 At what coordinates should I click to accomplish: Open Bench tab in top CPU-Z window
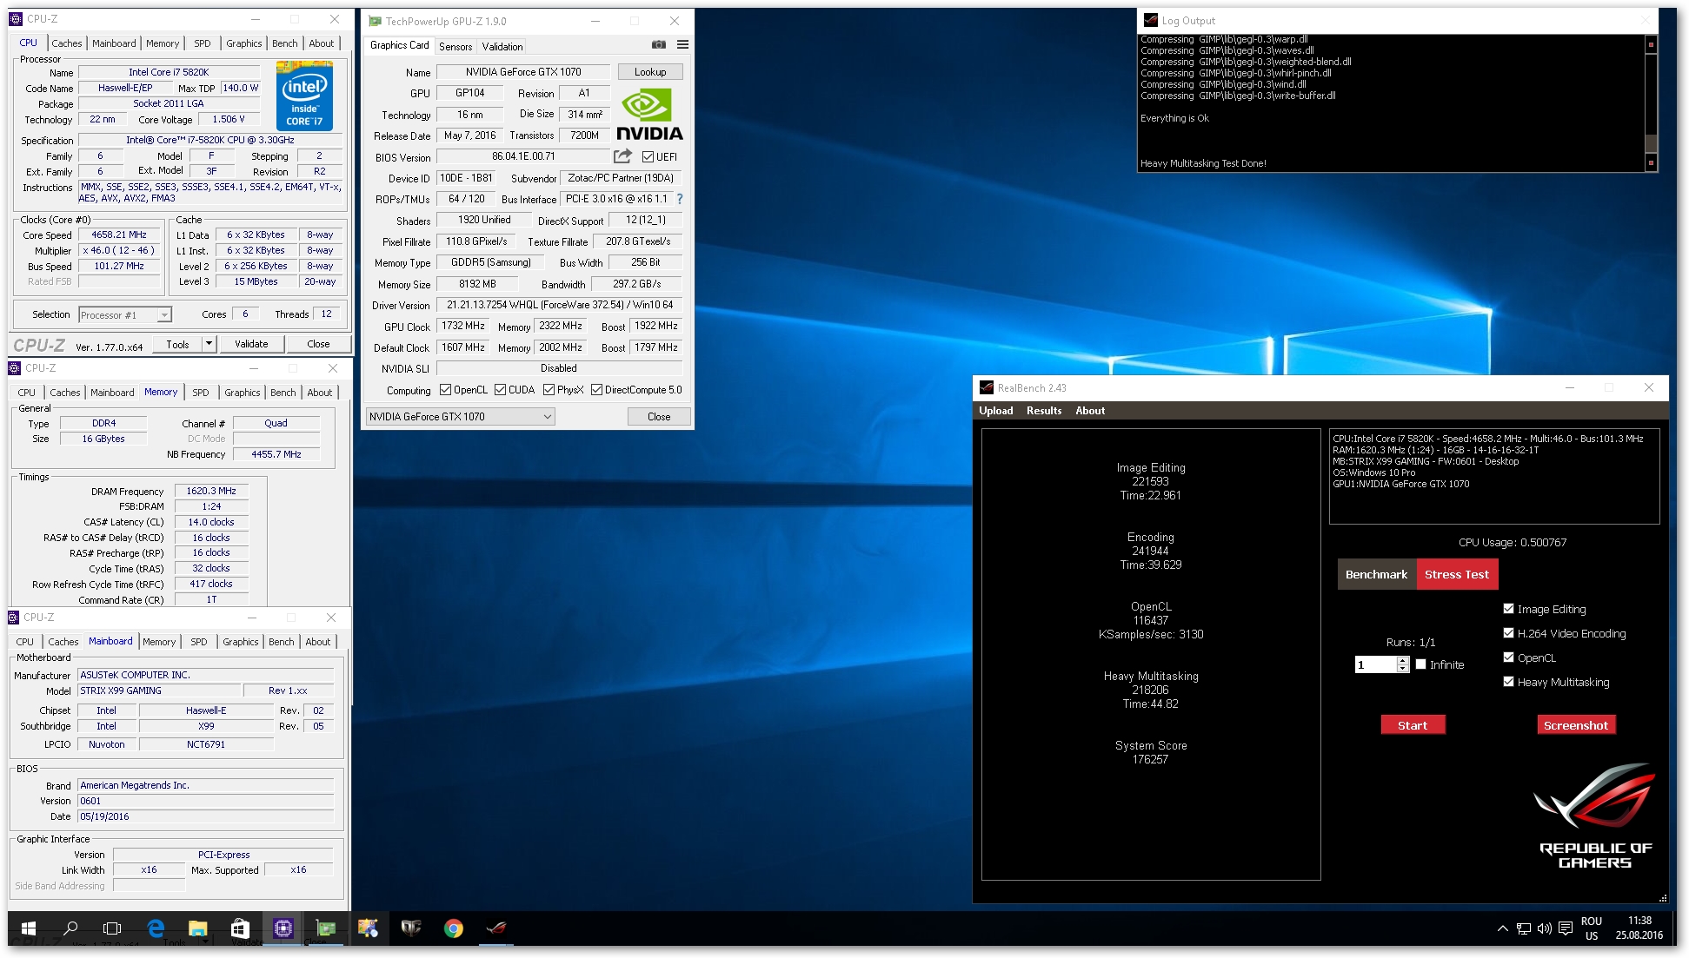point(284,43)
